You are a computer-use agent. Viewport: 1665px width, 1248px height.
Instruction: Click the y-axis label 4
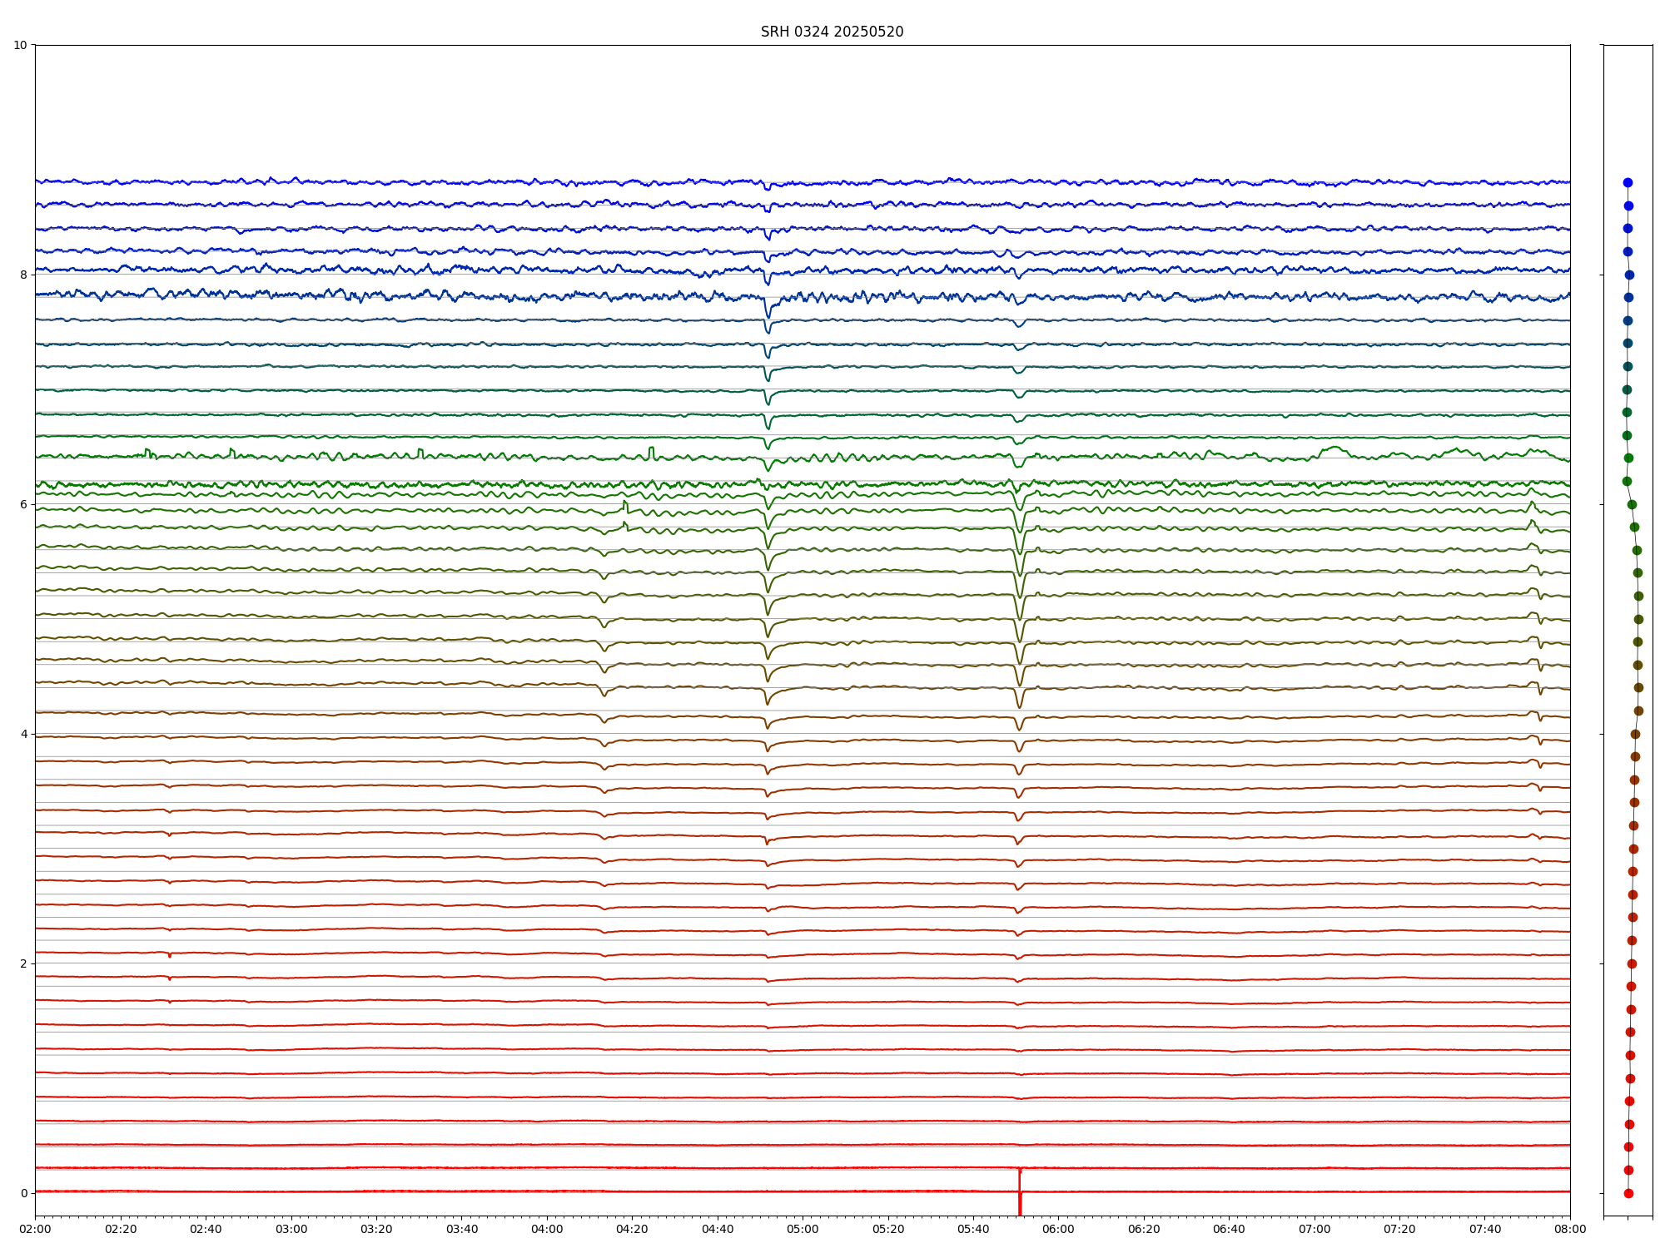click(23, 734)
